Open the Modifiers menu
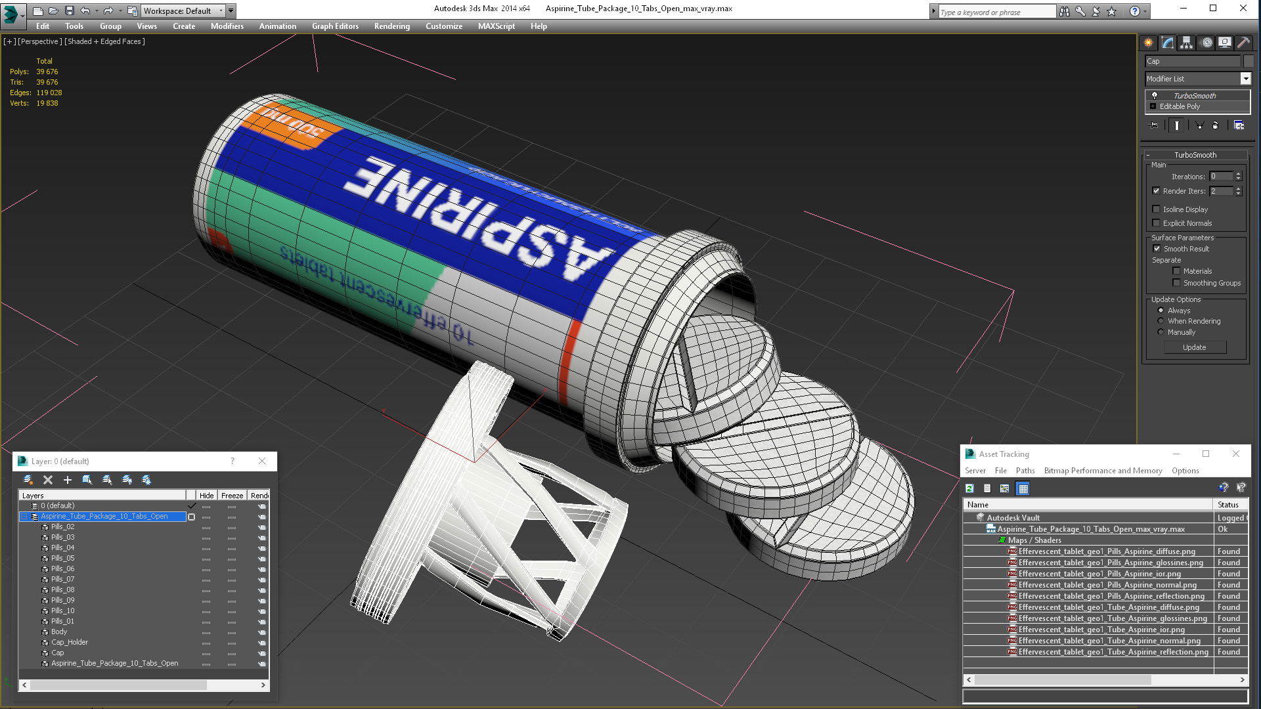 (x=227, y=26)
